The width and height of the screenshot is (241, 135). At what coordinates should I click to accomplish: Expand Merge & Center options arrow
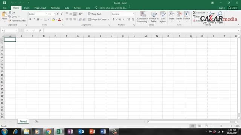click(x=109, y=19)
